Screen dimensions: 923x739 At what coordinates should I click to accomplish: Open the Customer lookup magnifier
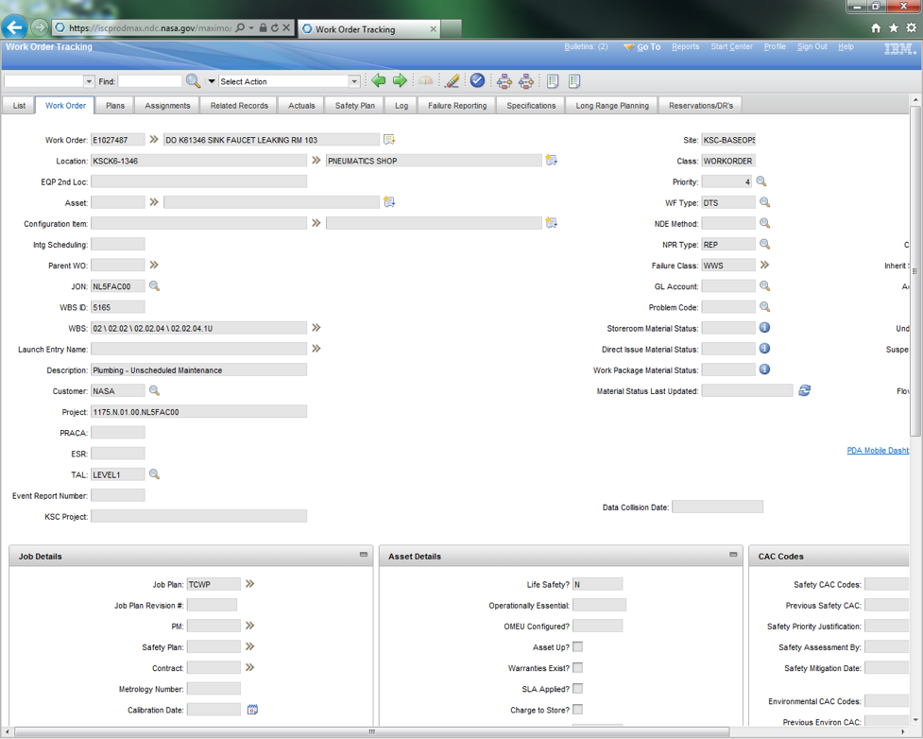coord(154,390)
